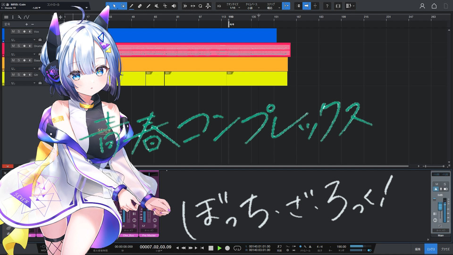This screenshot has height=255, width=453.
Task: Open instrument editor icon for Vox track
Action: (40, 40)
